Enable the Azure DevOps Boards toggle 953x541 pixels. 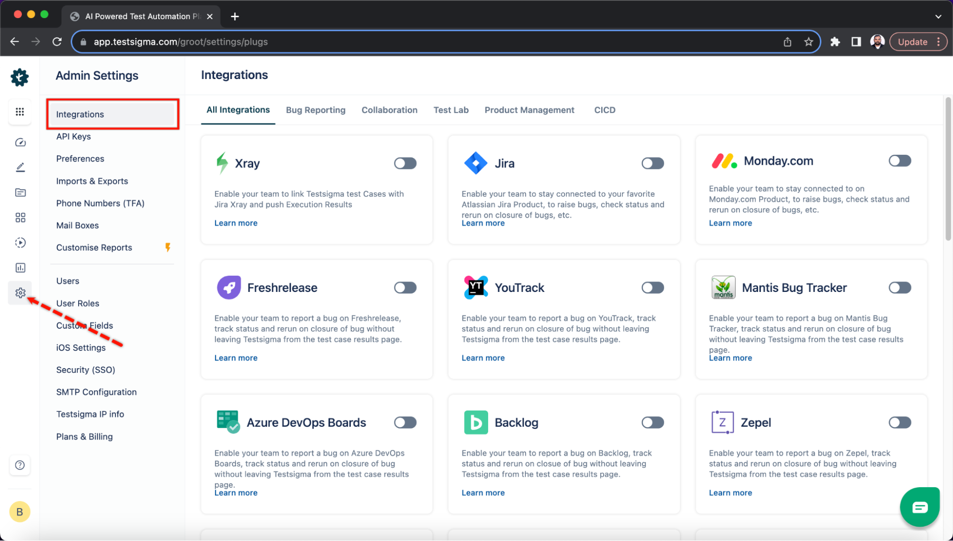pyautogui.click(x=405, y=422)
